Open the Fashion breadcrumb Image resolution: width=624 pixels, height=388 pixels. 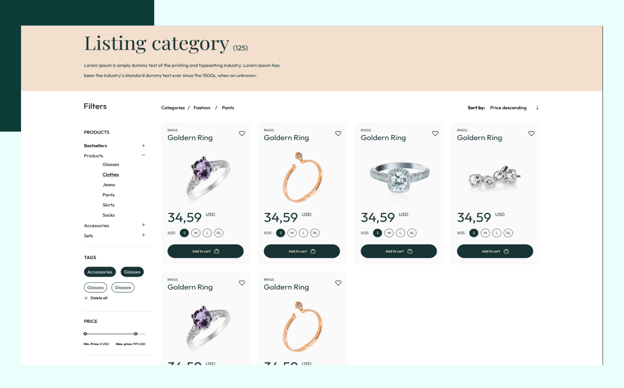[202, 108]
